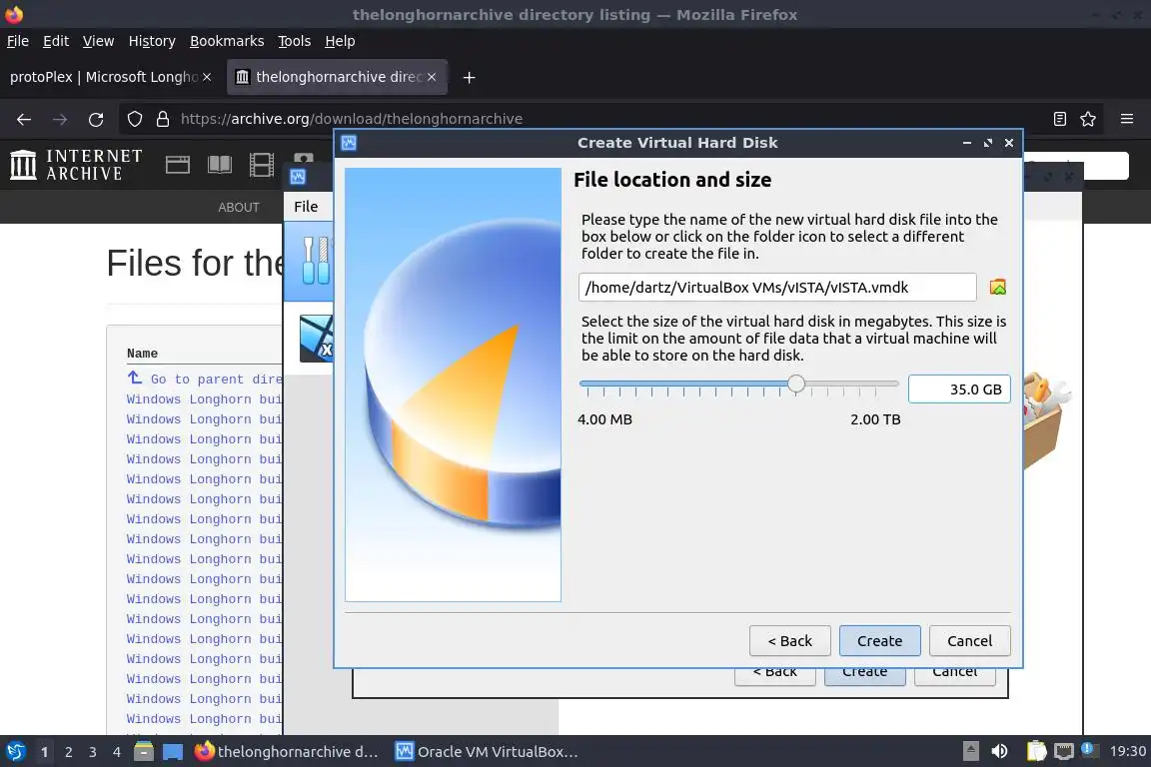
Task: Open Firefox Tools menu
Action: pos(295,41)
